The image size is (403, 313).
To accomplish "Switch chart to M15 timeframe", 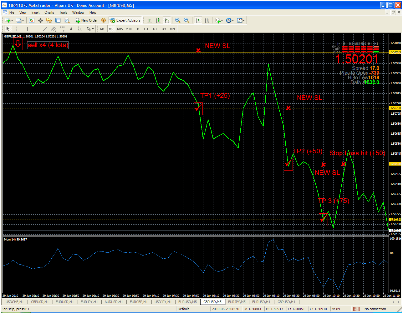I will point(120,29).
